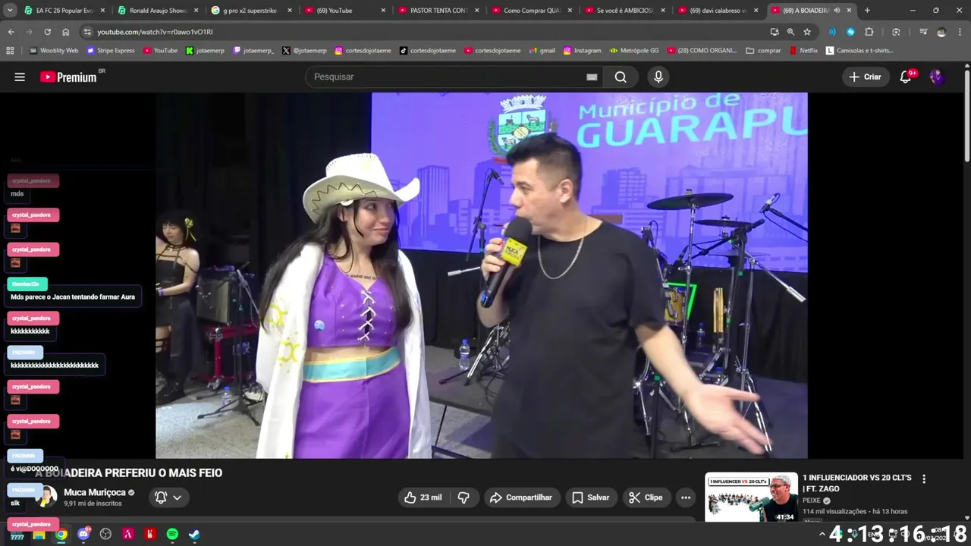Open Camisolas e t-shirts bookmark
This screenshot has width=971, height=546.
[859, 51]
